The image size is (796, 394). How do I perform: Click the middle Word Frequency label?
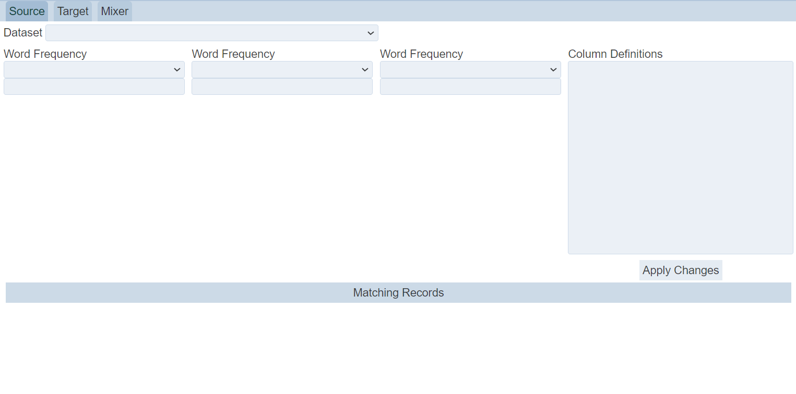pyautogui.click(x=233, y=54)
